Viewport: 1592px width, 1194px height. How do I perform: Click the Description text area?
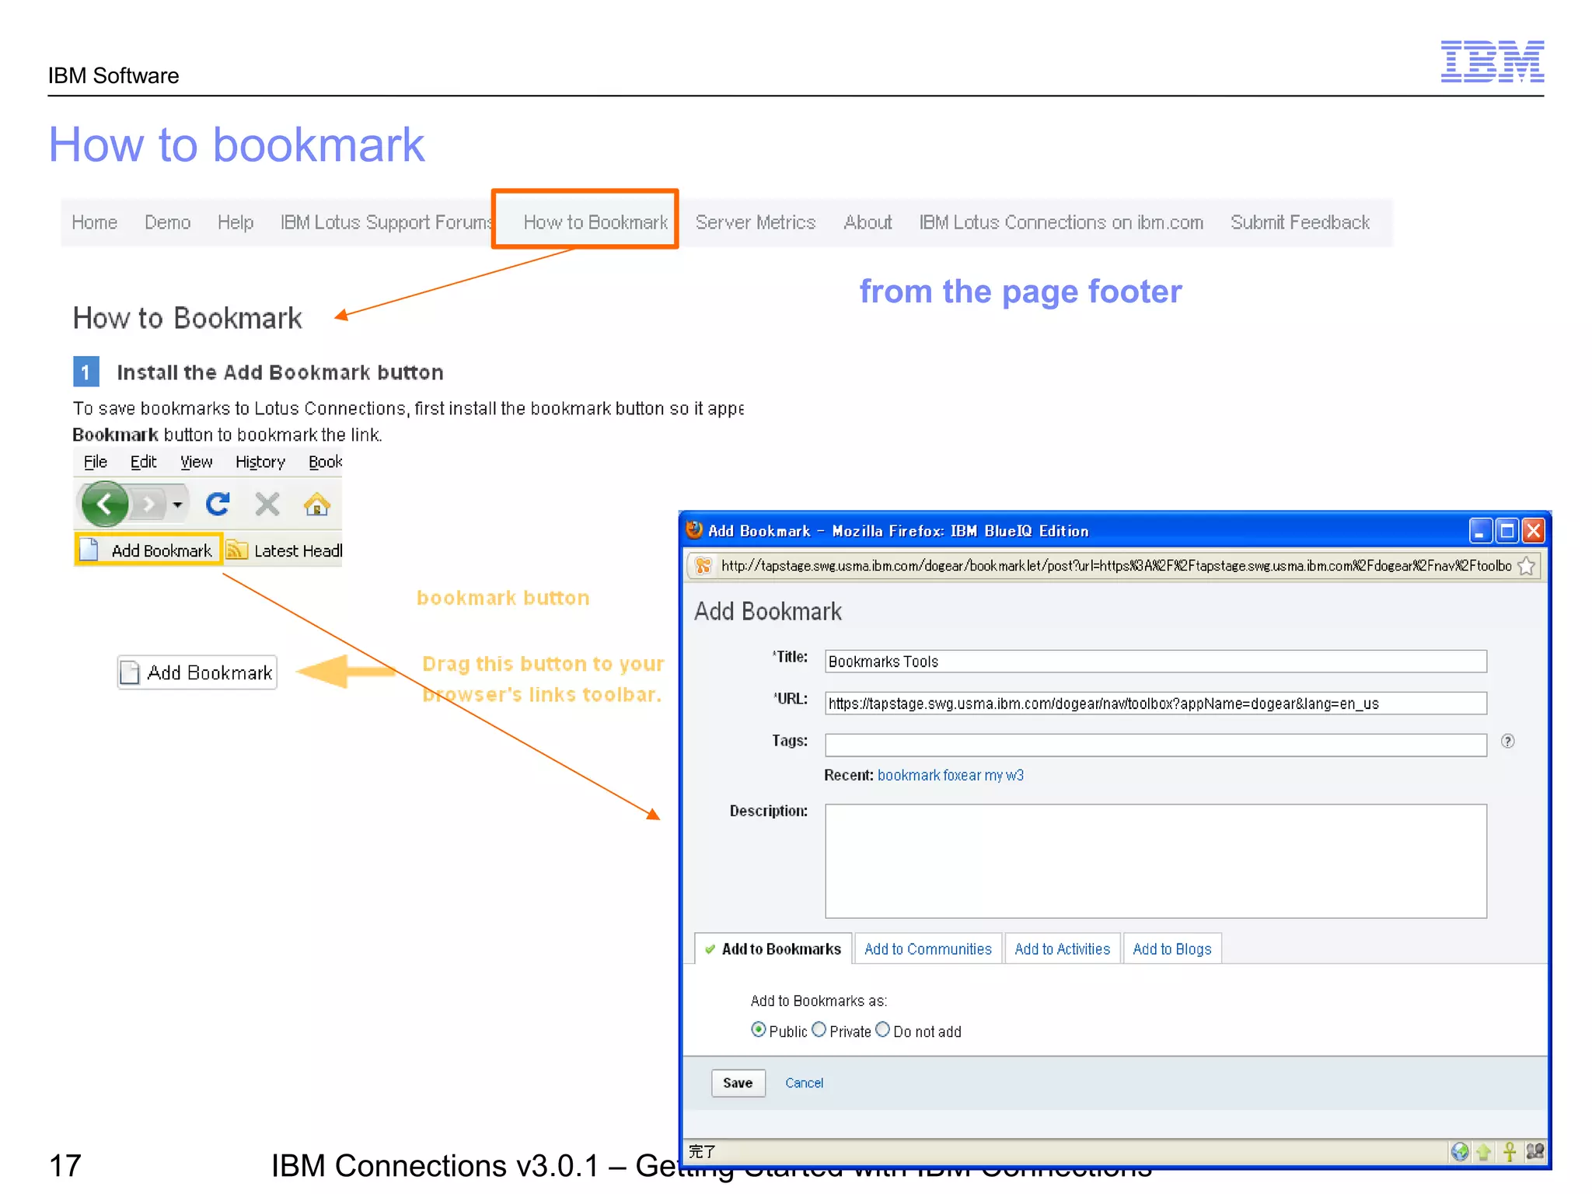pyautogui.click(x=1156, y=861)
